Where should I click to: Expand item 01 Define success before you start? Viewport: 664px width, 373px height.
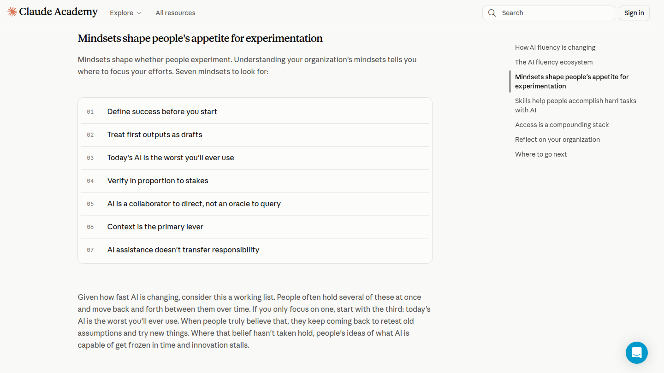click(x=255, y=112)
